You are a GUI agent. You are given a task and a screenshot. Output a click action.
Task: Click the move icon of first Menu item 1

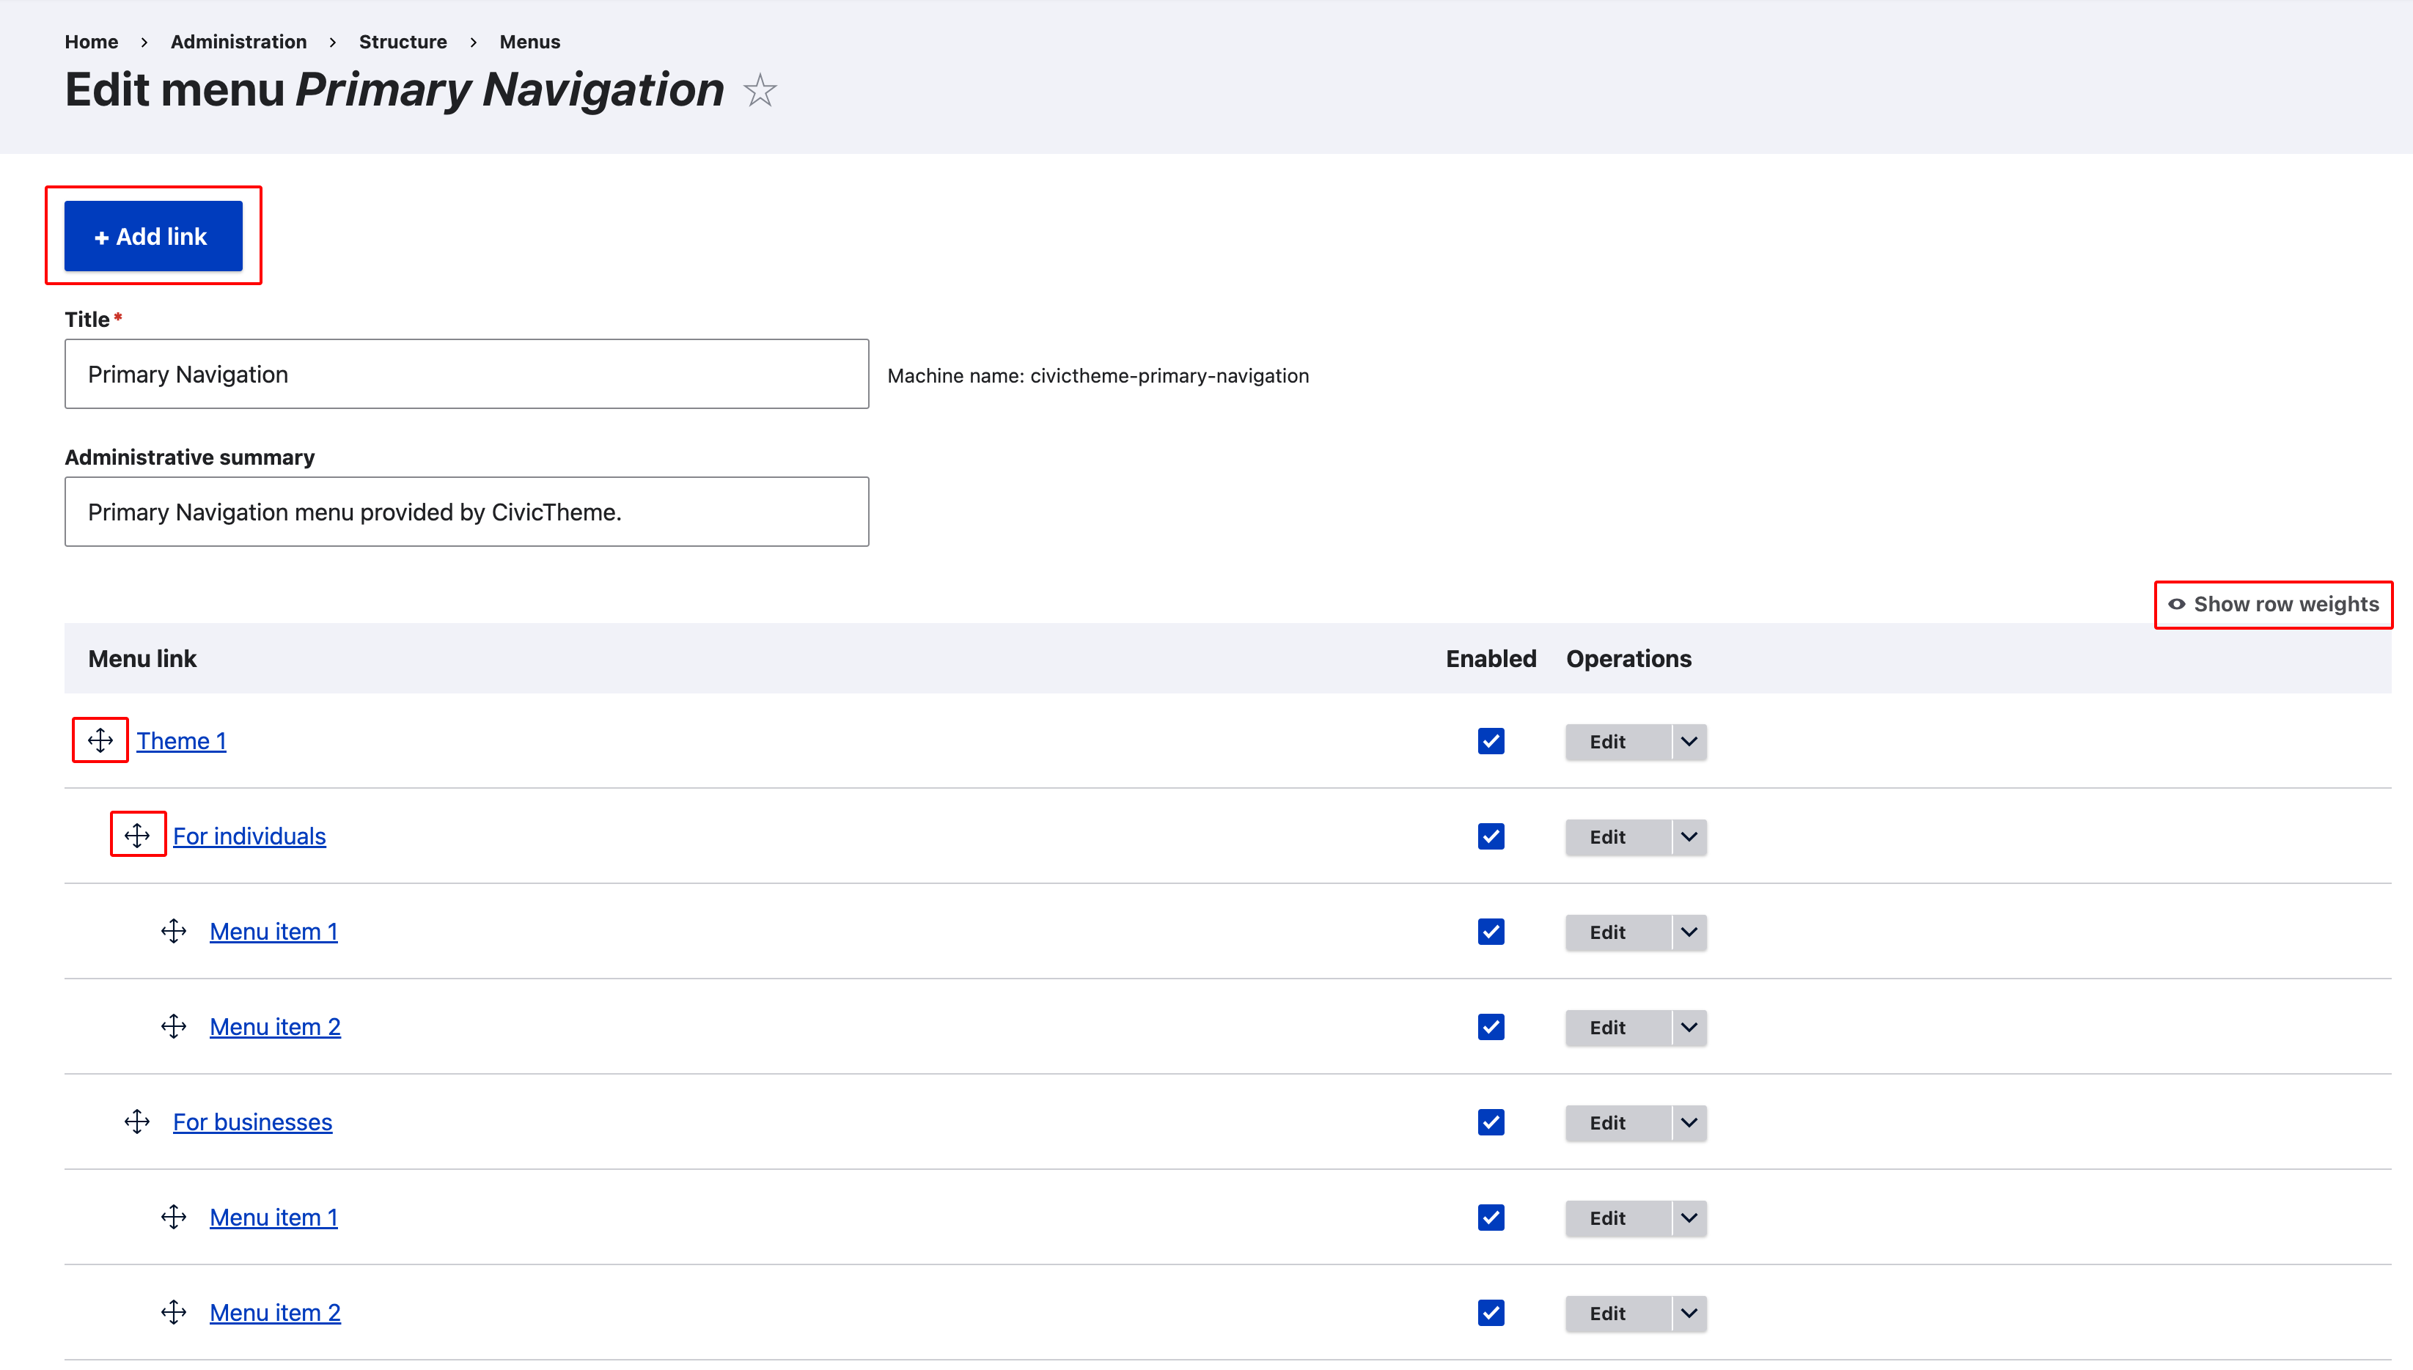174,931
